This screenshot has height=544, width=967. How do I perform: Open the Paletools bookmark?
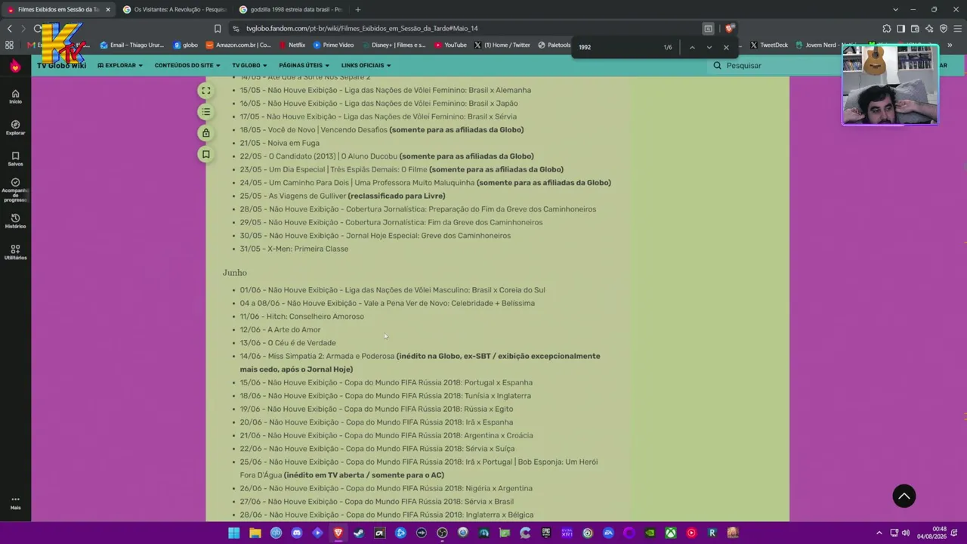pyautogui.click(x=554, y=45)
